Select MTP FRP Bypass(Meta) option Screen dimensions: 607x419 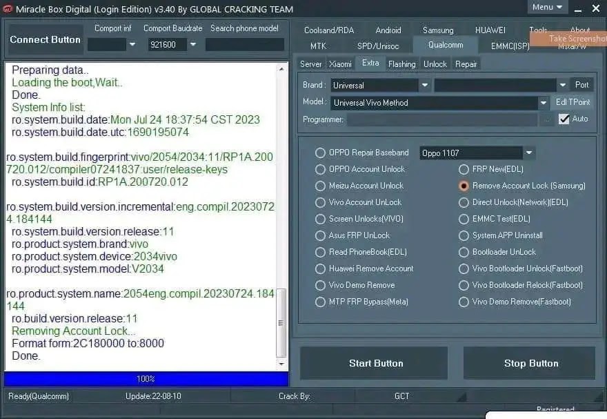click(320, 302)
